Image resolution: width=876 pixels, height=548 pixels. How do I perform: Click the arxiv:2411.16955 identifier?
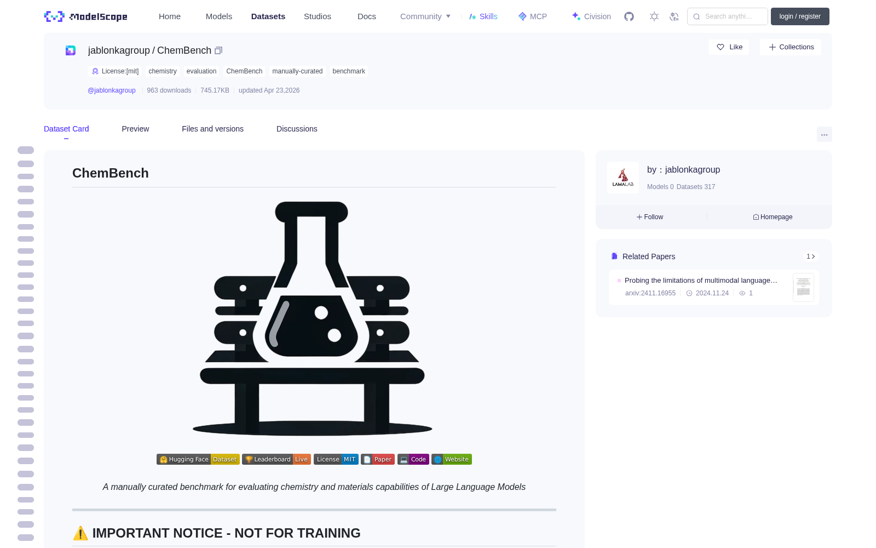pos(650,293)
